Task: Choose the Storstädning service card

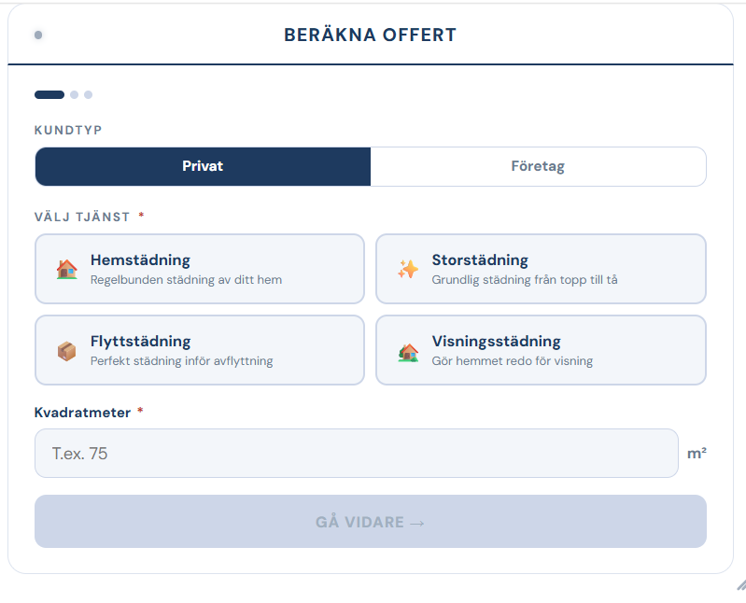Action: point(541,269)
